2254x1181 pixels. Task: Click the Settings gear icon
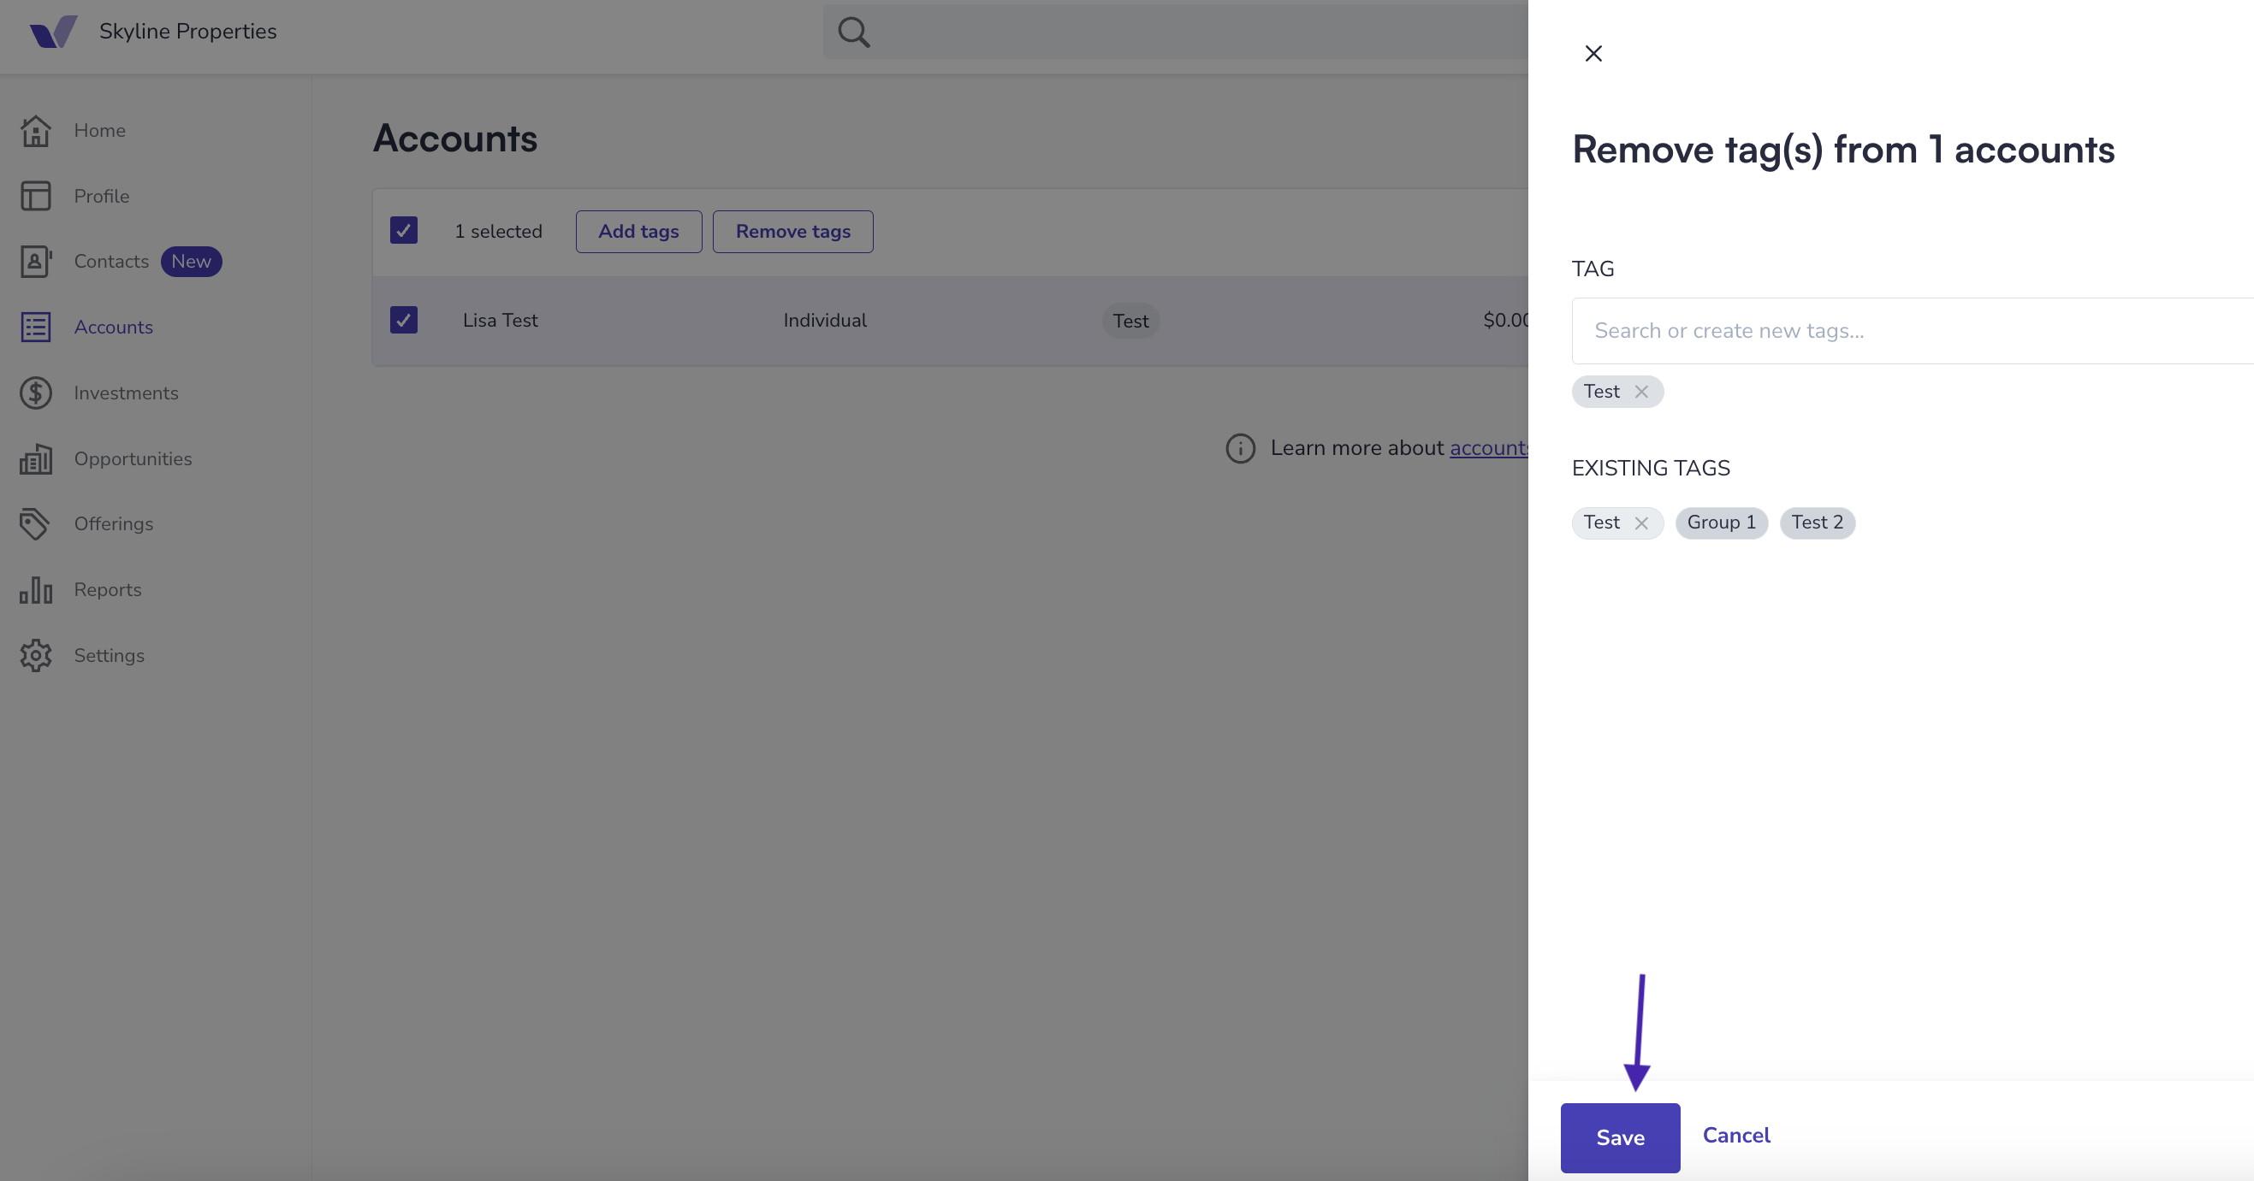[x=36, y=655]
